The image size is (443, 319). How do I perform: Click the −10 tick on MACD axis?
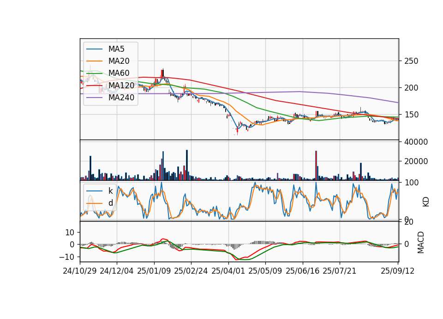[x=66, y=257]
